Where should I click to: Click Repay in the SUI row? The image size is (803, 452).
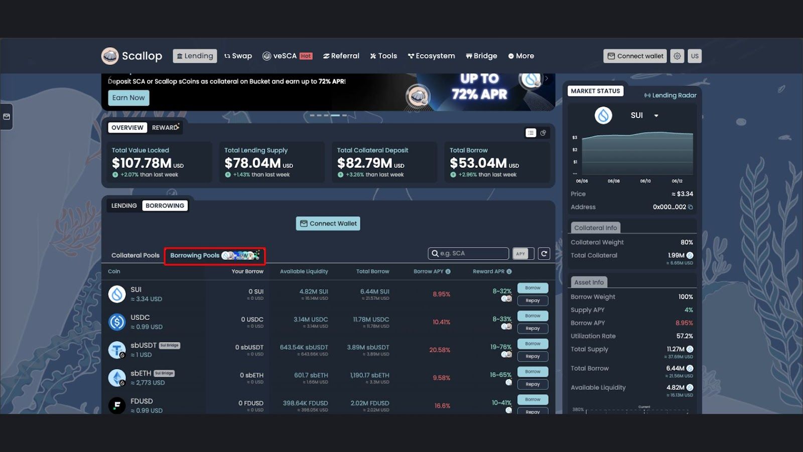pyautogui.click(x=532, y=300)
